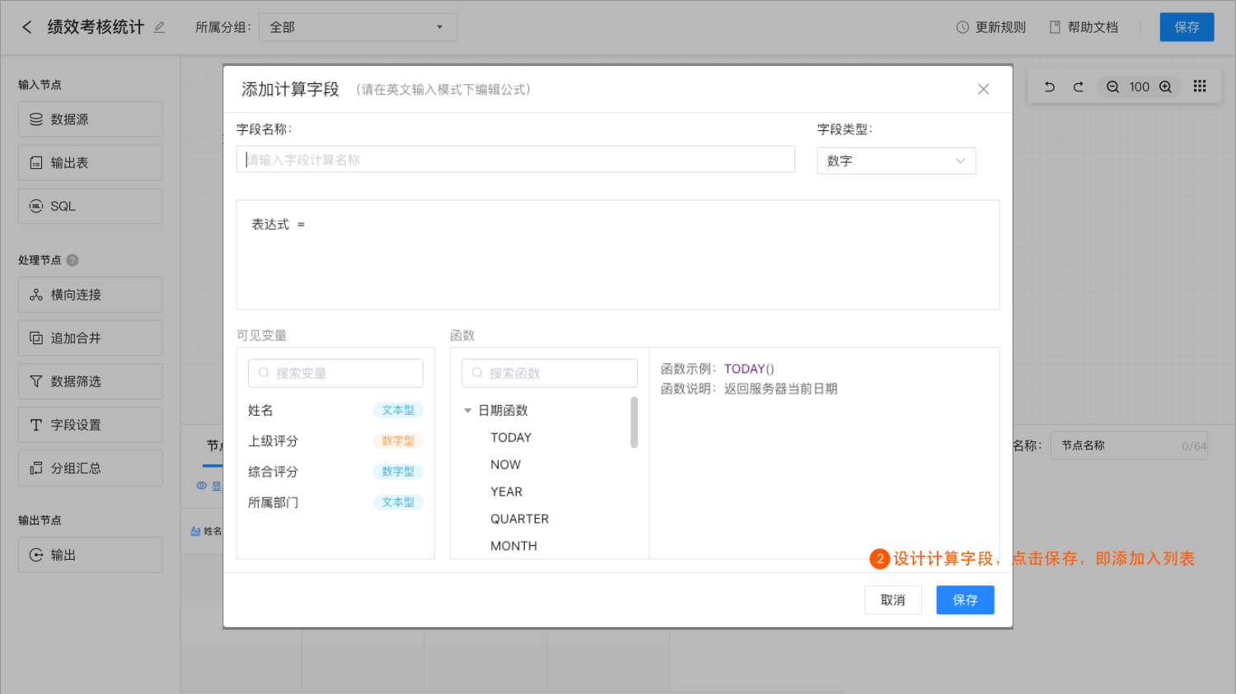Click the grid layout icon

(x=1200, y=86)
